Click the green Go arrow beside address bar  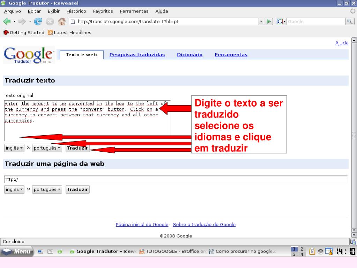(269, 21)
